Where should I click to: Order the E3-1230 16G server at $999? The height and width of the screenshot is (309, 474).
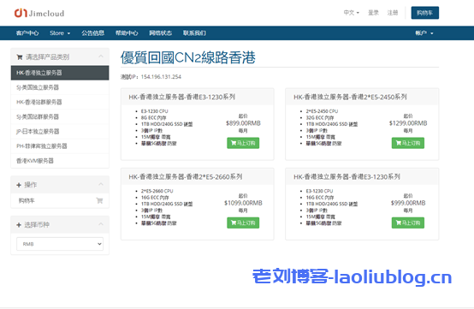pos(408,223)
